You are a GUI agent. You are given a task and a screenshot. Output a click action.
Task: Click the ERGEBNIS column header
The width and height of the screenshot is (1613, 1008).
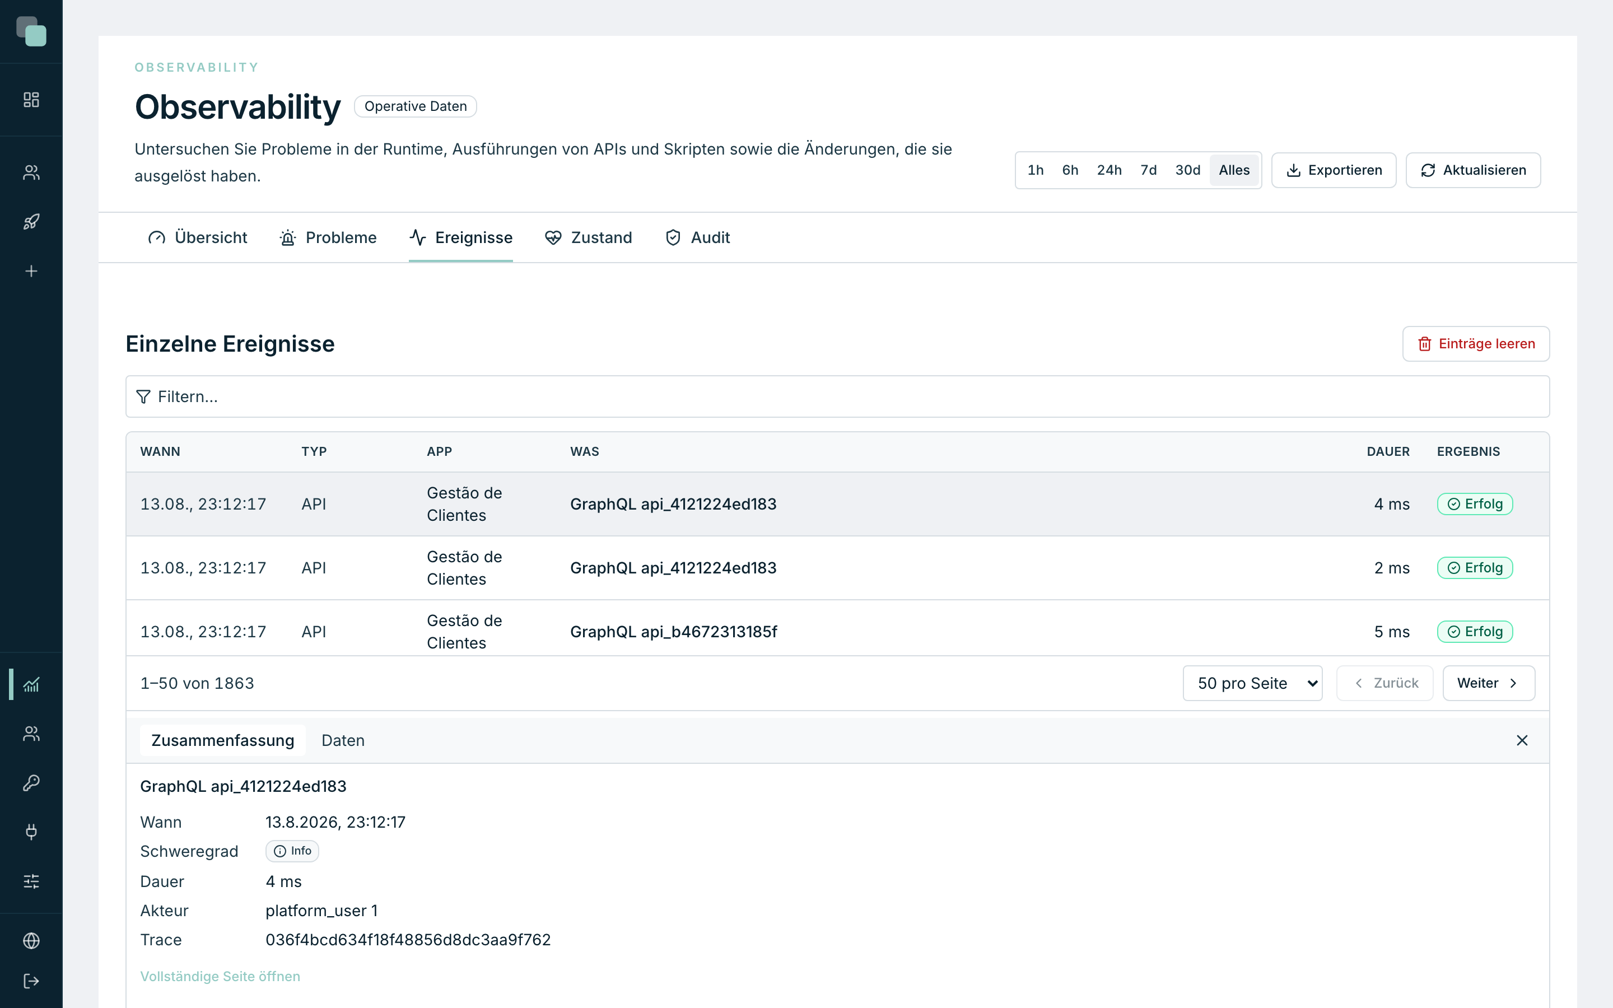[x=1469, y=451]
